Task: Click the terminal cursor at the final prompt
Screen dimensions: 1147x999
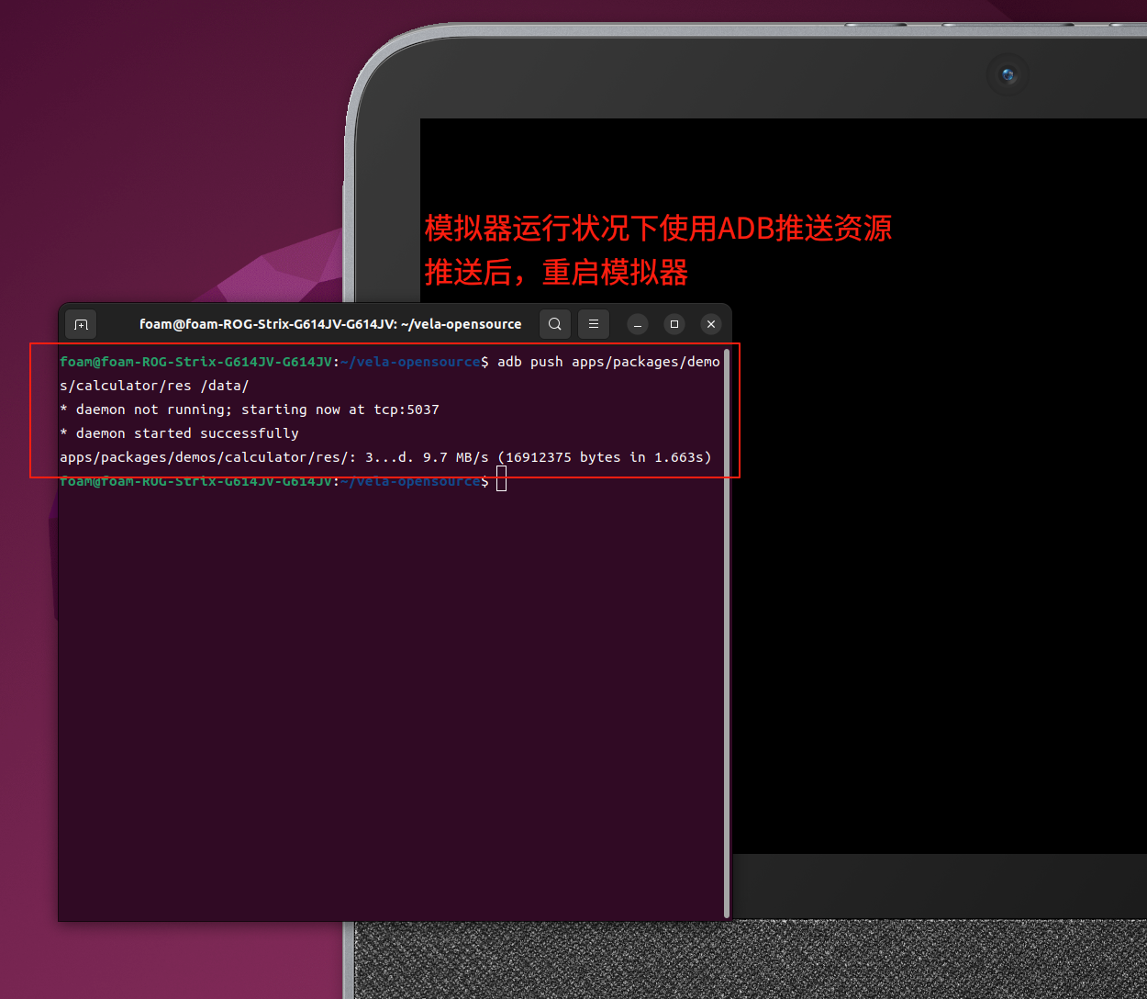Action: point(502,479)
